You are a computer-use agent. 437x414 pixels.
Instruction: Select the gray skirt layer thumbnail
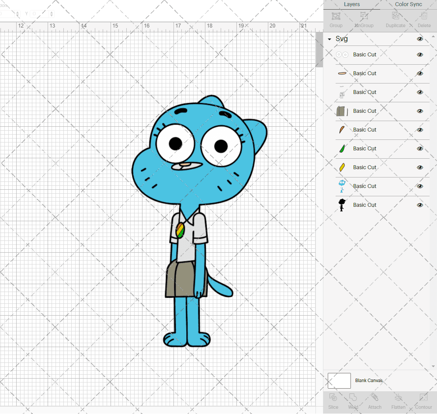[342, 111]
